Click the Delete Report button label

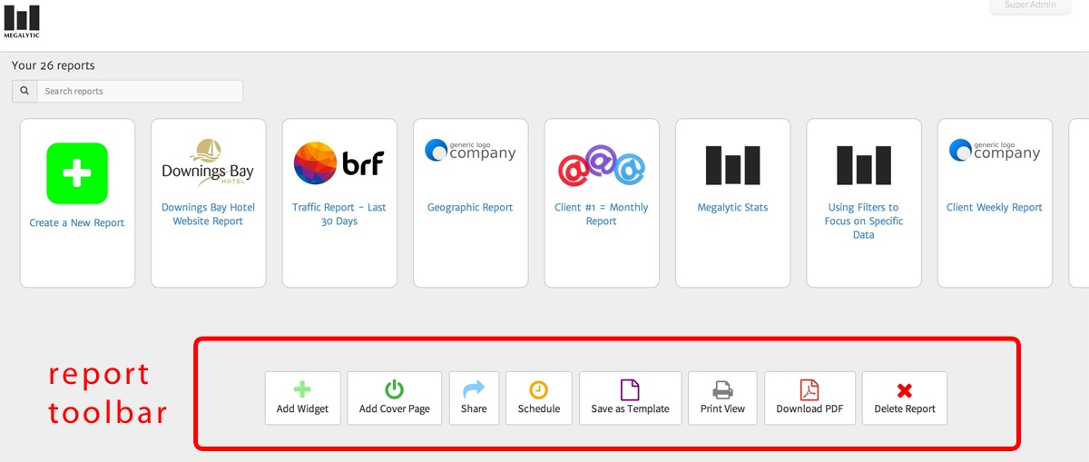click(905, 408)
